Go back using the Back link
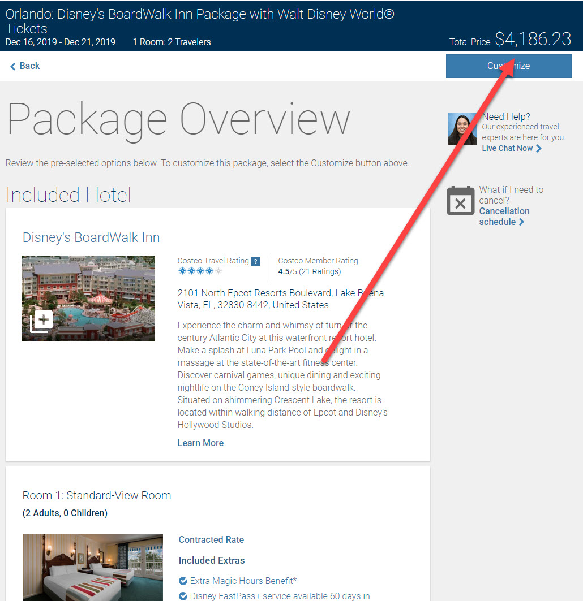 [x=25, y=66]
